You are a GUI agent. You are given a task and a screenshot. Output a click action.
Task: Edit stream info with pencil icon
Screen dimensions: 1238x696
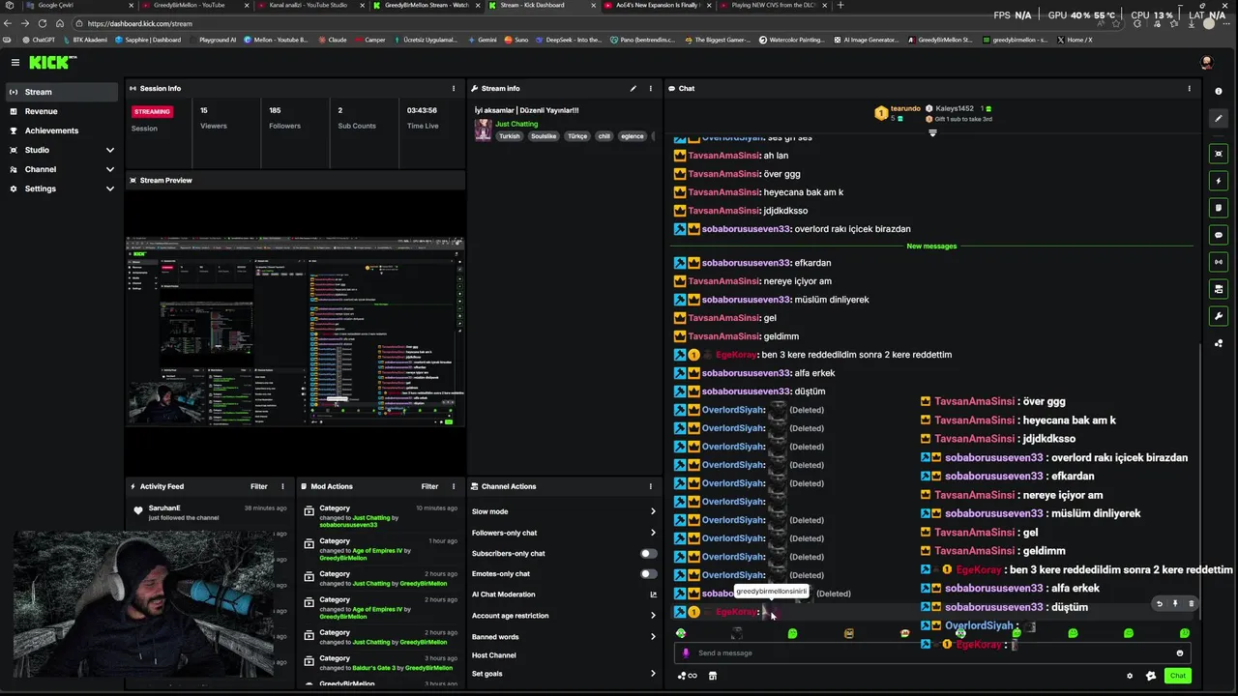click(634, 88)
